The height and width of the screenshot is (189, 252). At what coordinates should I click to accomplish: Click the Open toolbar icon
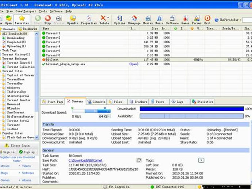(x=8, y=20)
